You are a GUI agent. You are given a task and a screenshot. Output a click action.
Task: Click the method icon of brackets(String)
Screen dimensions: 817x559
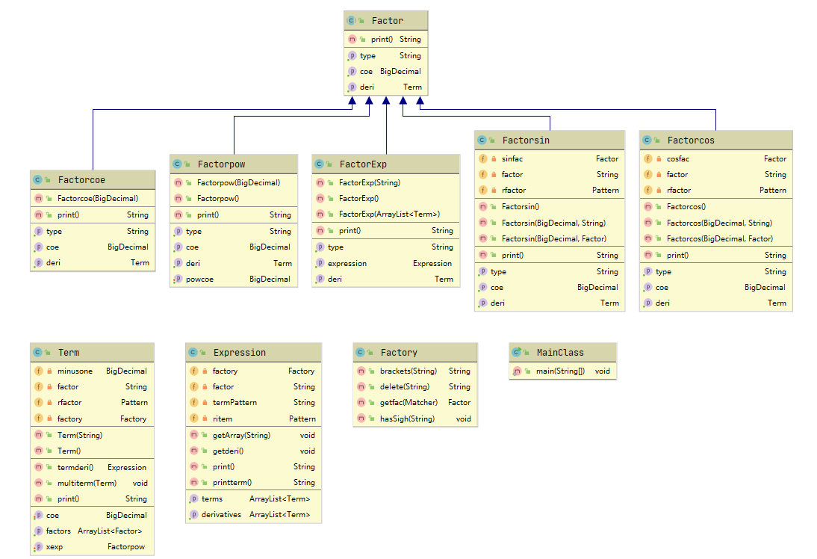click(361, 371)
